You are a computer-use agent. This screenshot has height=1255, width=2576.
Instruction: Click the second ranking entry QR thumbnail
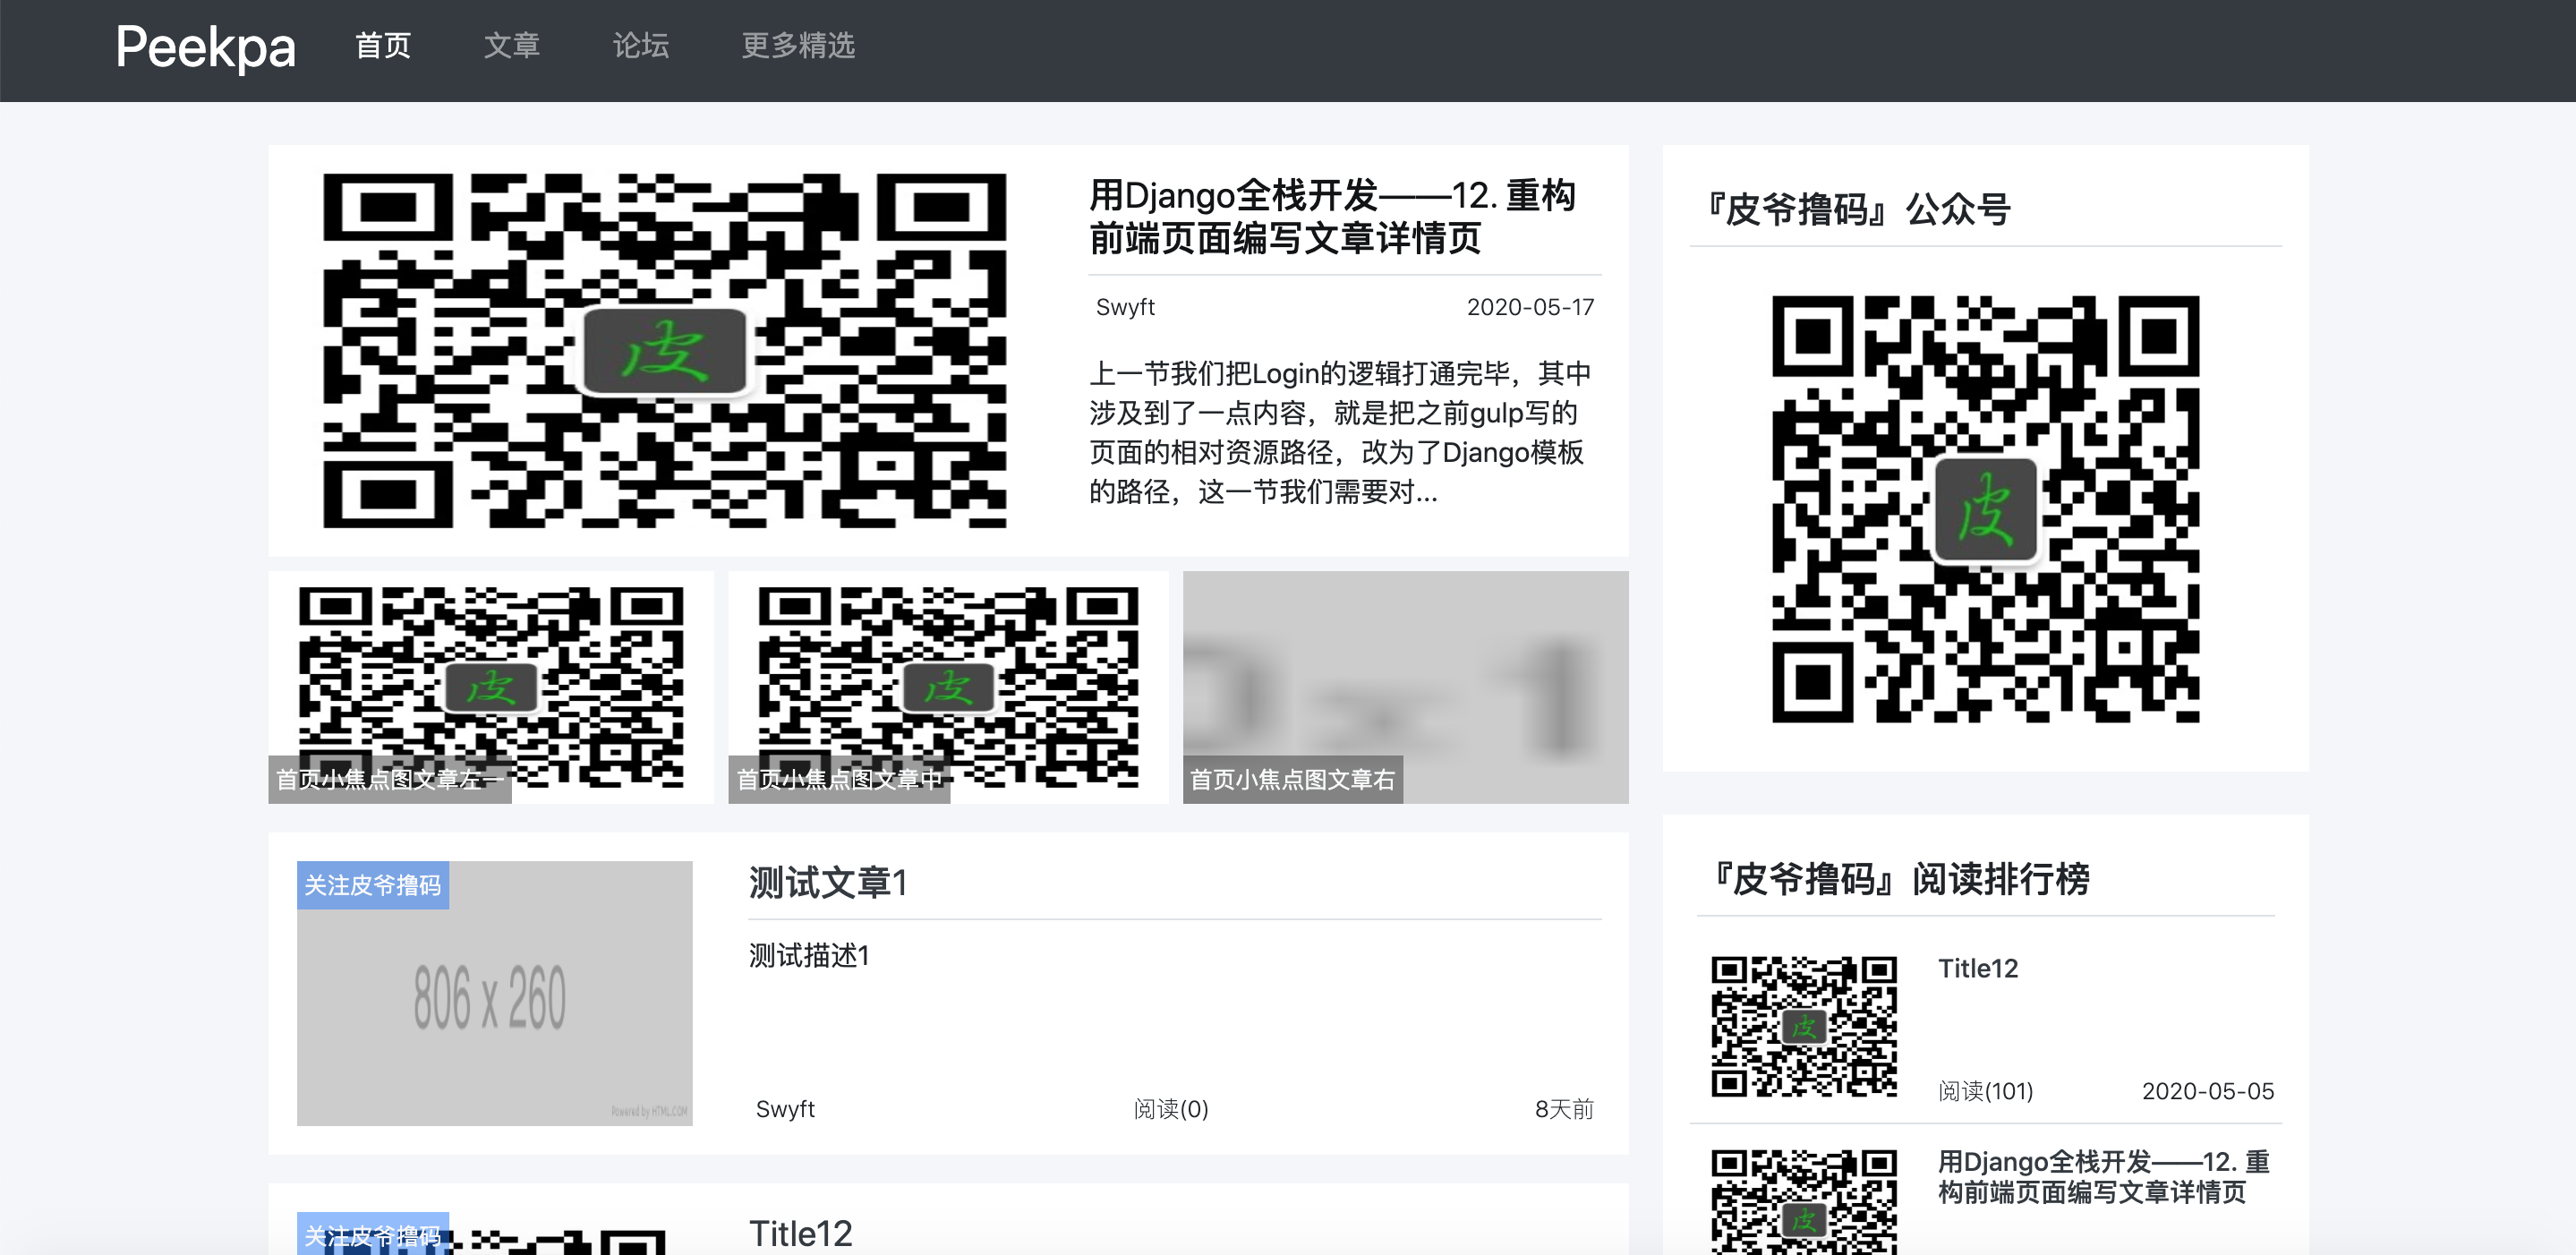point(1803,1202)
